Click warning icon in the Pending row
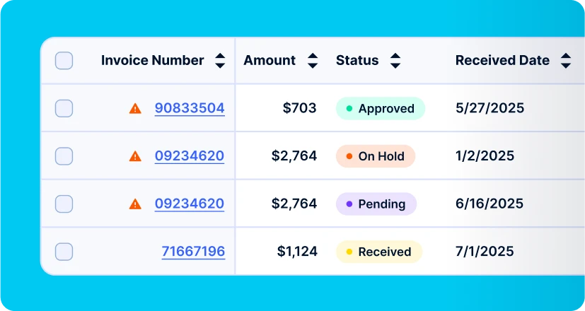 135,204
